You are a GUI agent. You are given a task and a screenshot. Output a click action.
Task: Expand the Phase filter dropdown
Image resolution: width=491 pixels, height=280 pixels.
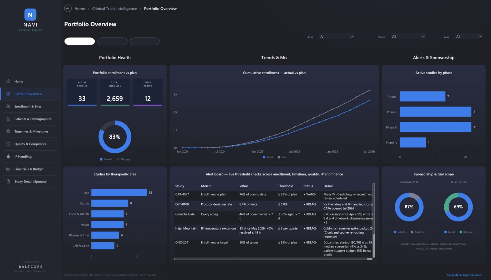(408, 36)
